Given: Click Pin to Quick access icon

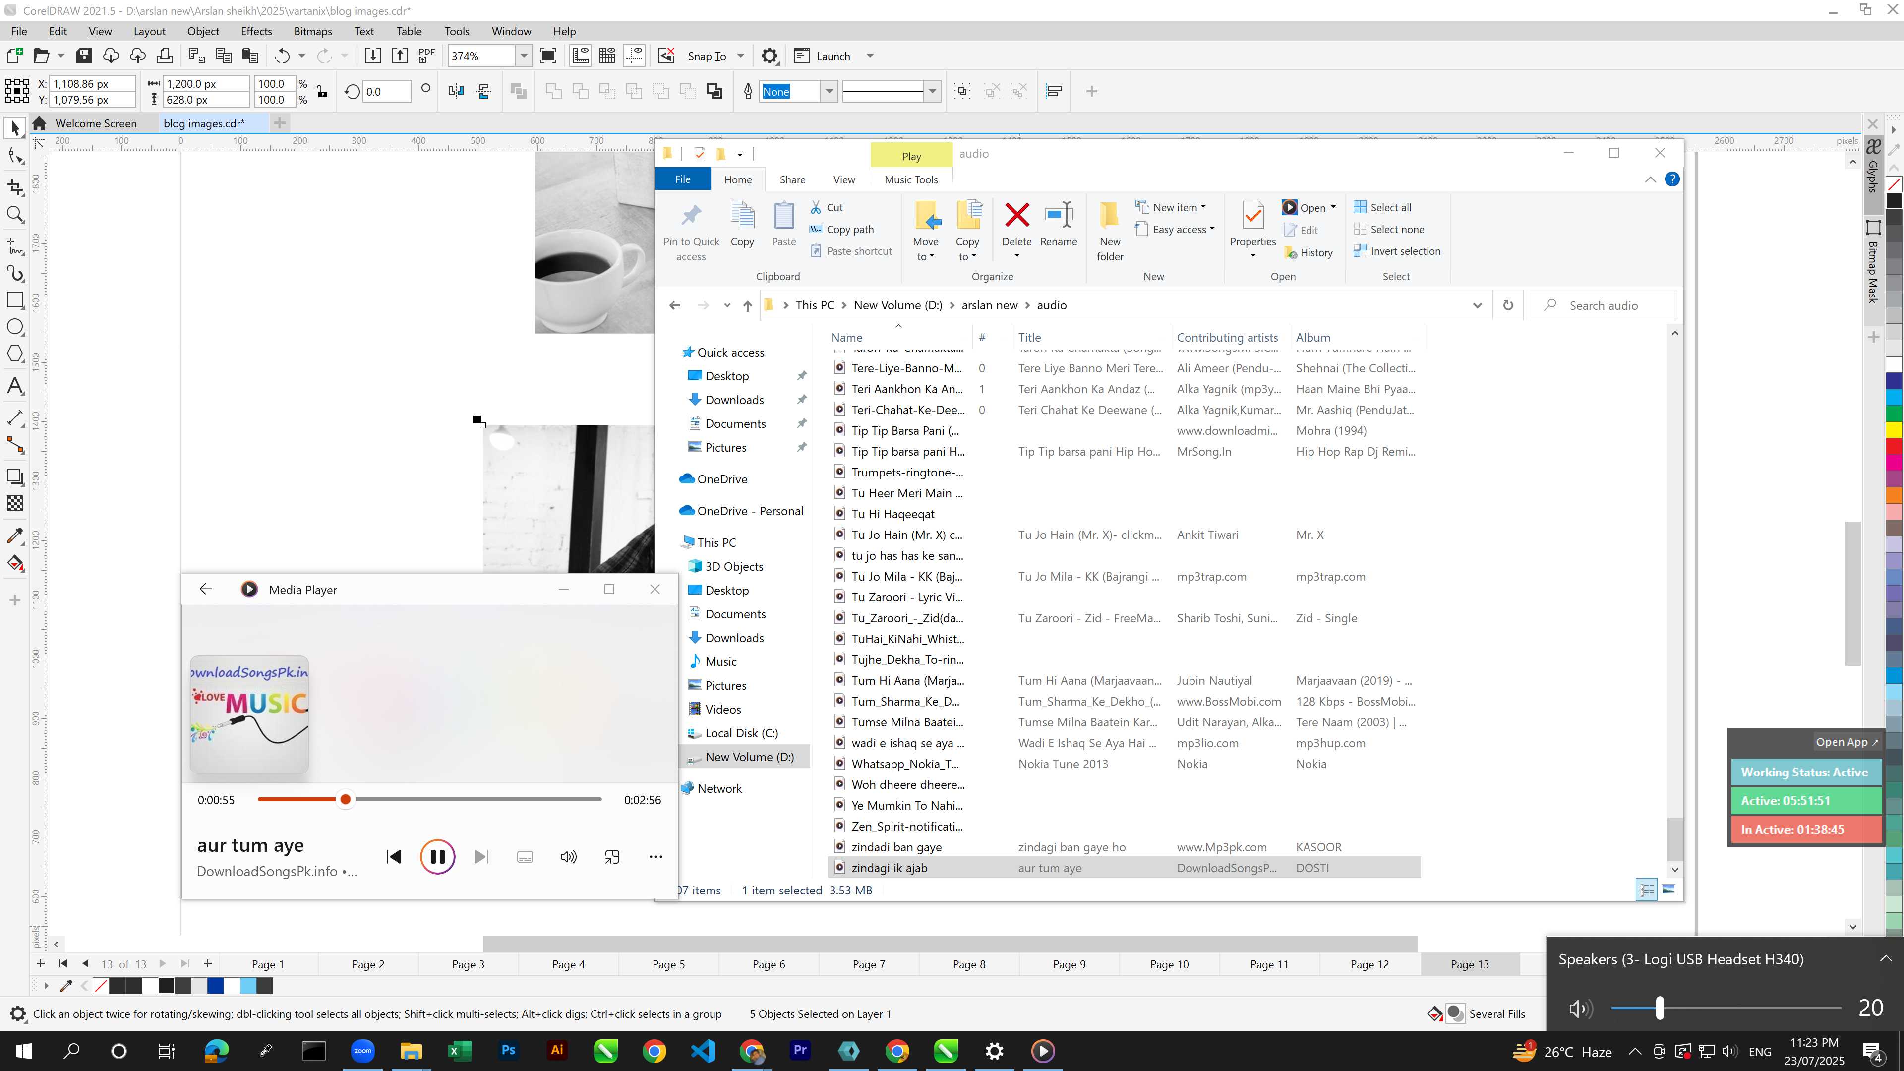Looking at the screenshot, I should (691, 215).
